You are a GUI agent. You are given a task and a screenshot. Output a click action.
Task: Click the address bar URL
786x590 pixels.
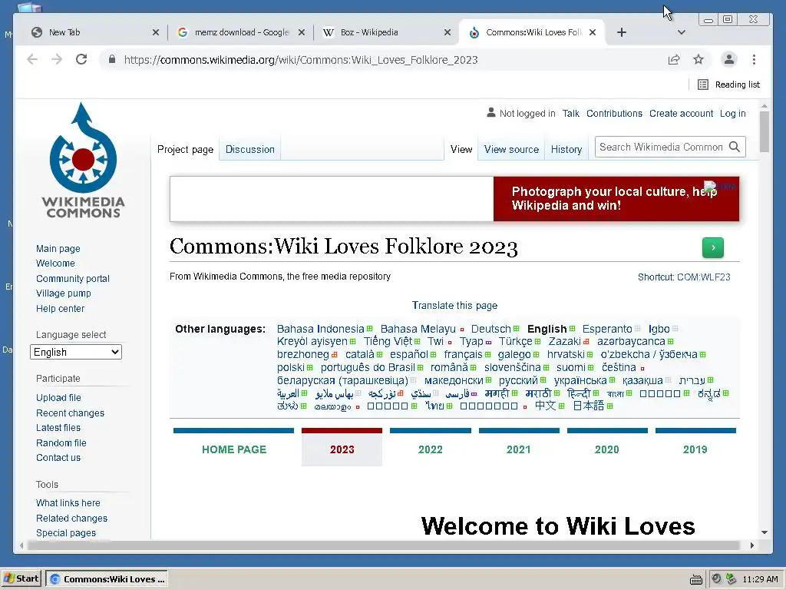301,60
